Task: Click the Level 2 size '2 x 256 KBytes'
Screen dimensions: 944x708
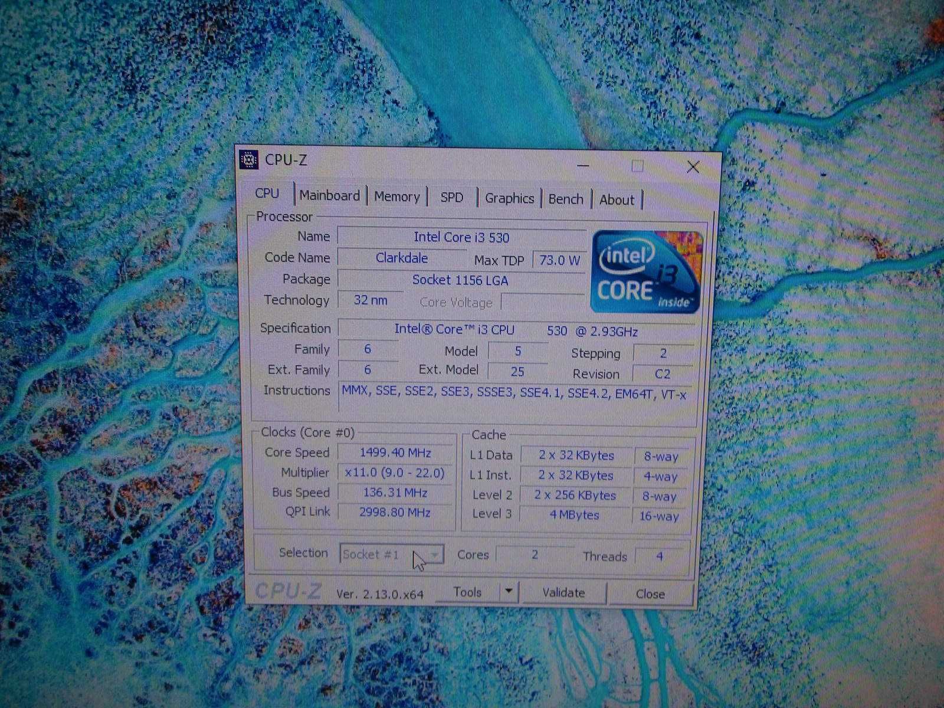Action: click(x=575, y=495)
